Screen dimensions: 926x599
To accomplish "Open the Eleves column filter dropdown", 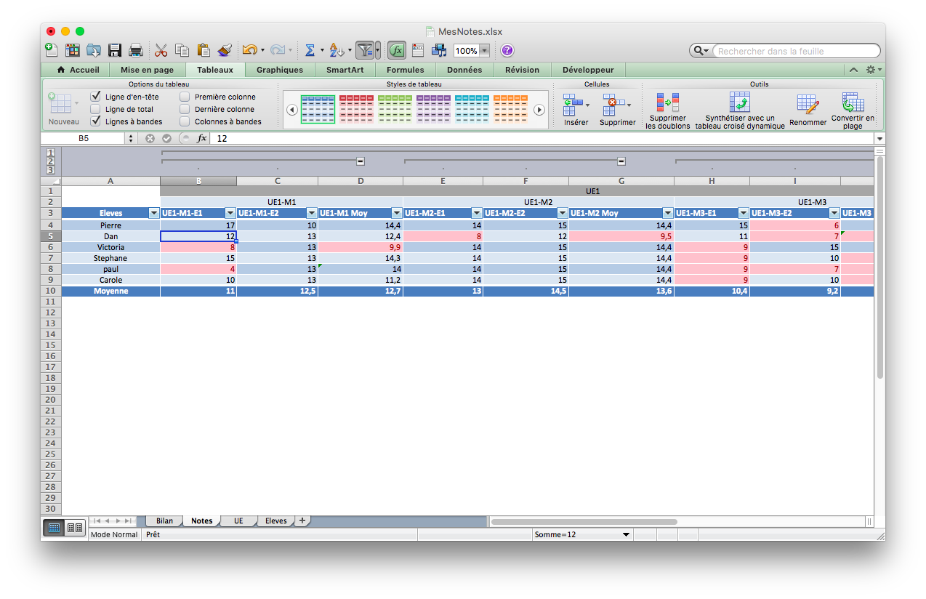I will pos(153,213).
